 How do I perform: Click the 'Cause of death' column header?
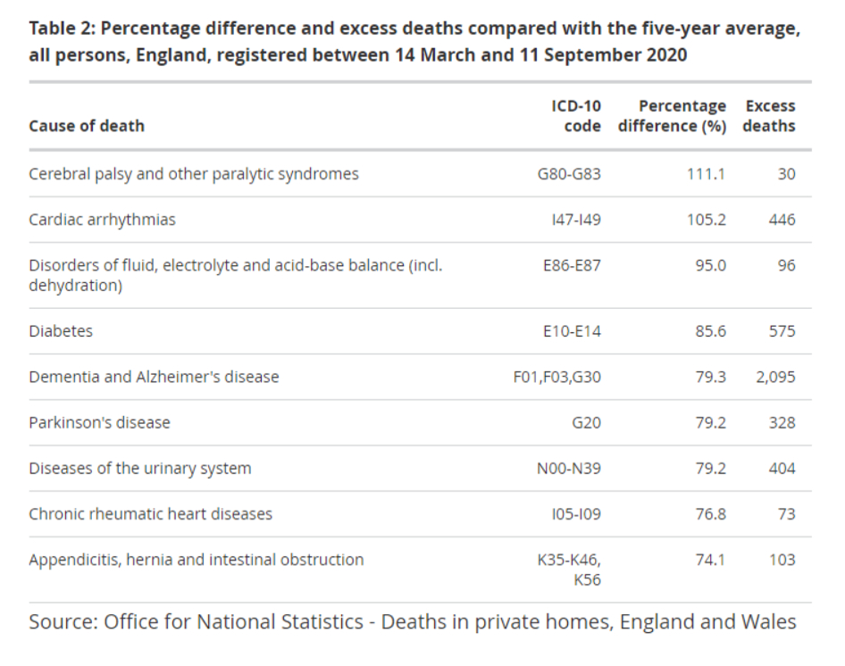[x=87, y=126]
